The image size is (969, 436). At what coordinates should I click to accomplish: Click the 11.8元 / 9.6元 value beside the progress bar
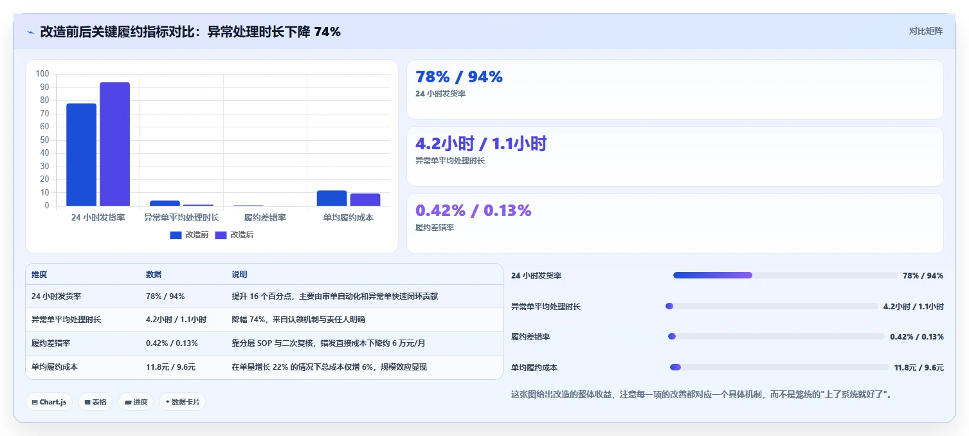[919, 368]
